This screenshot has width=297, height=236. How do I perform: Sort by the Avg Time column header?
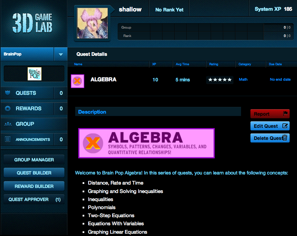pos(182,64)
